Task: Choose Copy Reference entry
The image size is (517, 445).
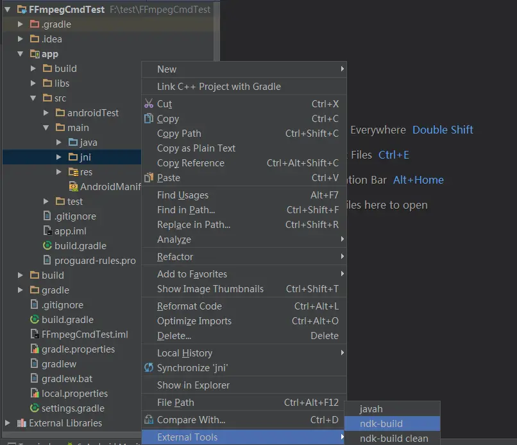Action: (244, 162)
